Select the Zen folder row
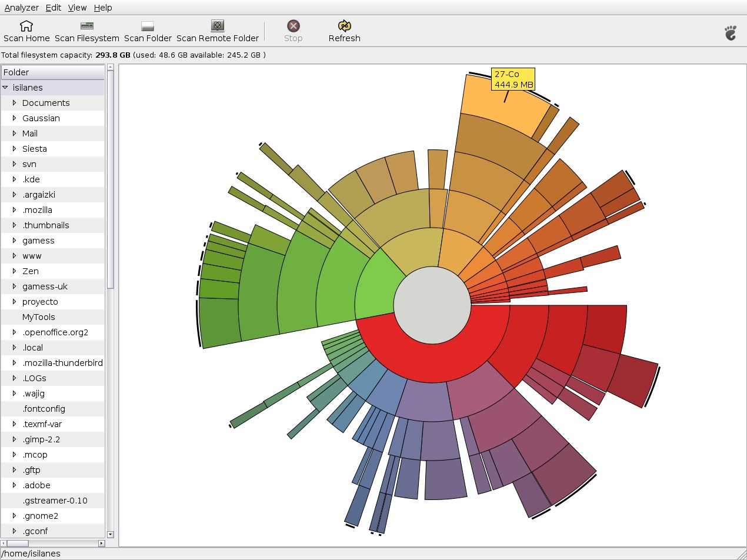This screenshot has width=747, height=560. coord(53,271)
